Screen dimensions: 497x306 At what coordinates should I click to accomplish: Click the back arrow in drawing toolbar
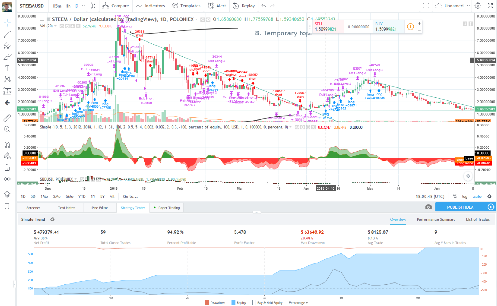[7, 103]
